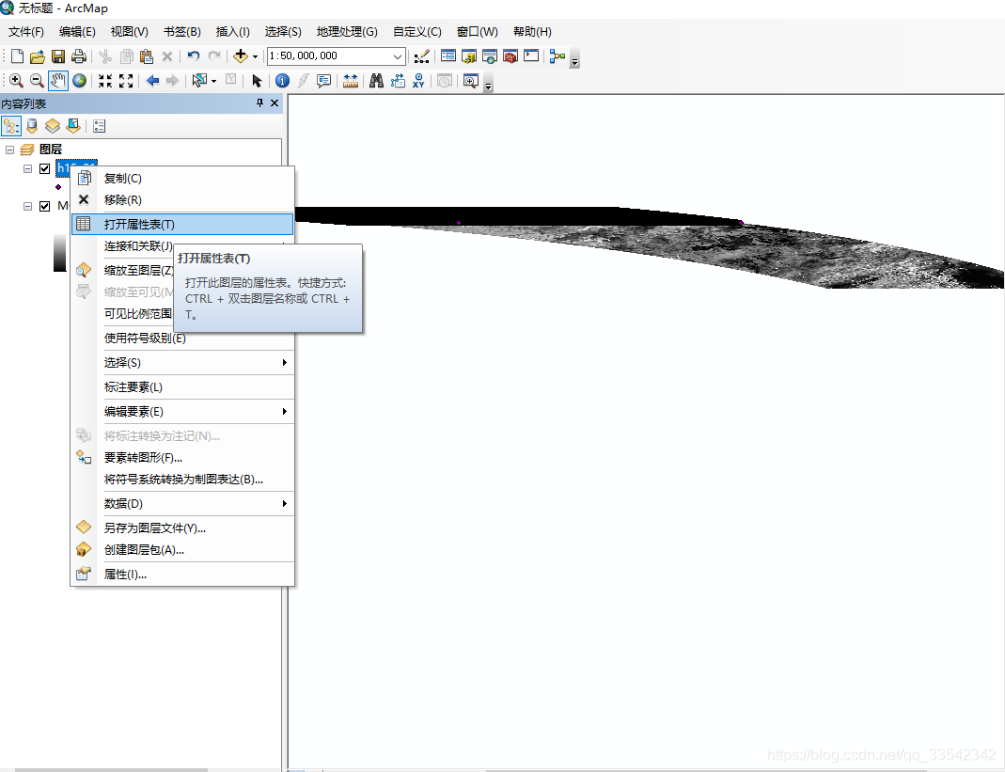Switch to List By Source
Viewport: 1005px width, 772px height.
click(x=32, y=126)
